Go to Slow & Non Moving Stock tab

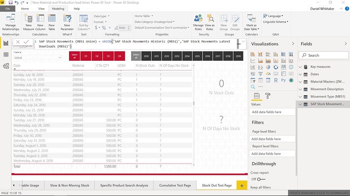coord(69,185)
